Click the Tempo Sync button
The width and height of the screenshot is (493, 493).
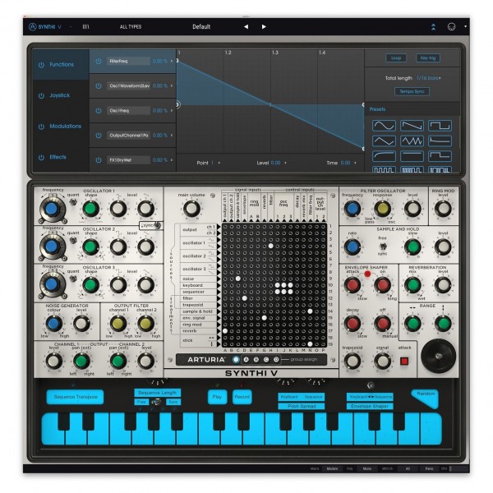412,91
